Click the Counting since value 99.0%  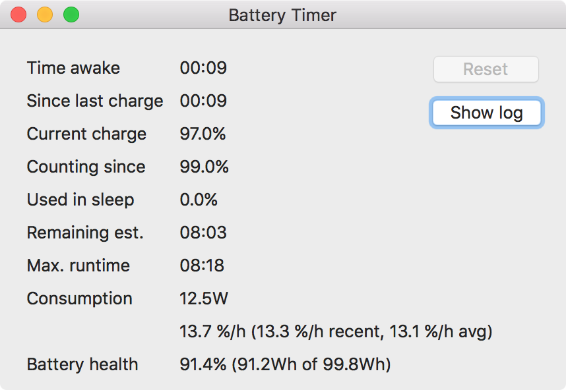pos(204,167)
